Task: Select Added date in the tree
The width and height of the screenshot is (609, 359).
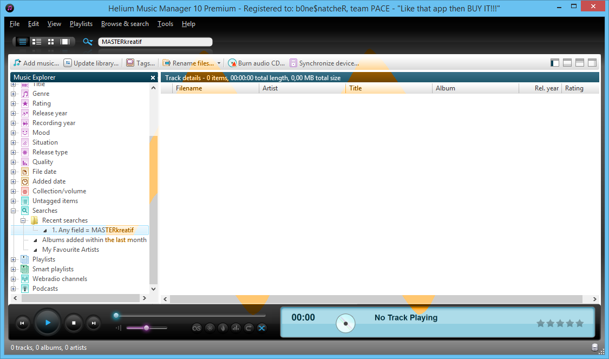Action: point(49,181)
